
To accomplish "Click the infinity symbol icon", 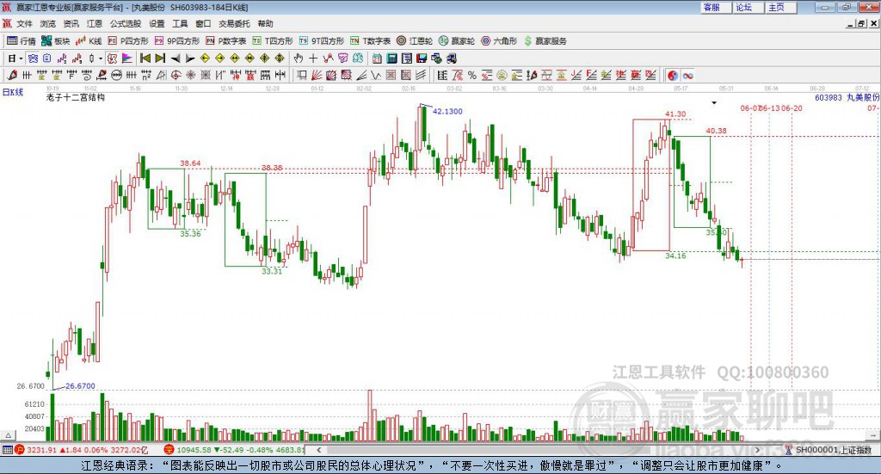I will [x=687, y=75].
